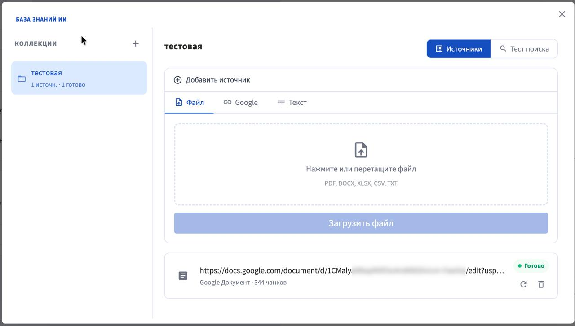This screenshot has height=326, width=575.
Task: Click the БАЗА ЗНАНИЙ ИИ title
Action: click(x=41, y=19)
